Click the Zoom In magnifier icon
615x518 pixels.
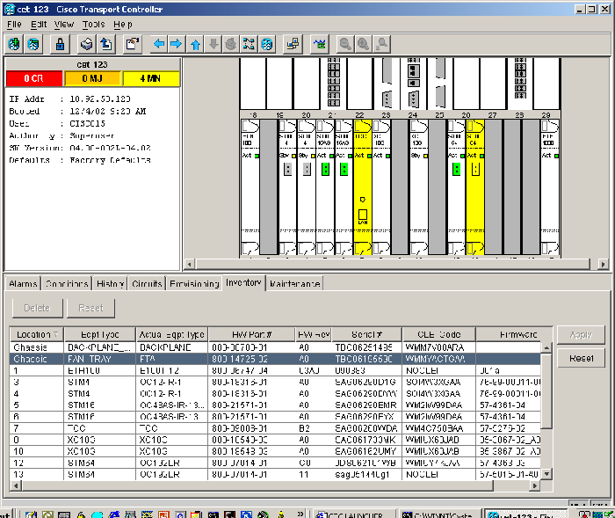point(364,44)
